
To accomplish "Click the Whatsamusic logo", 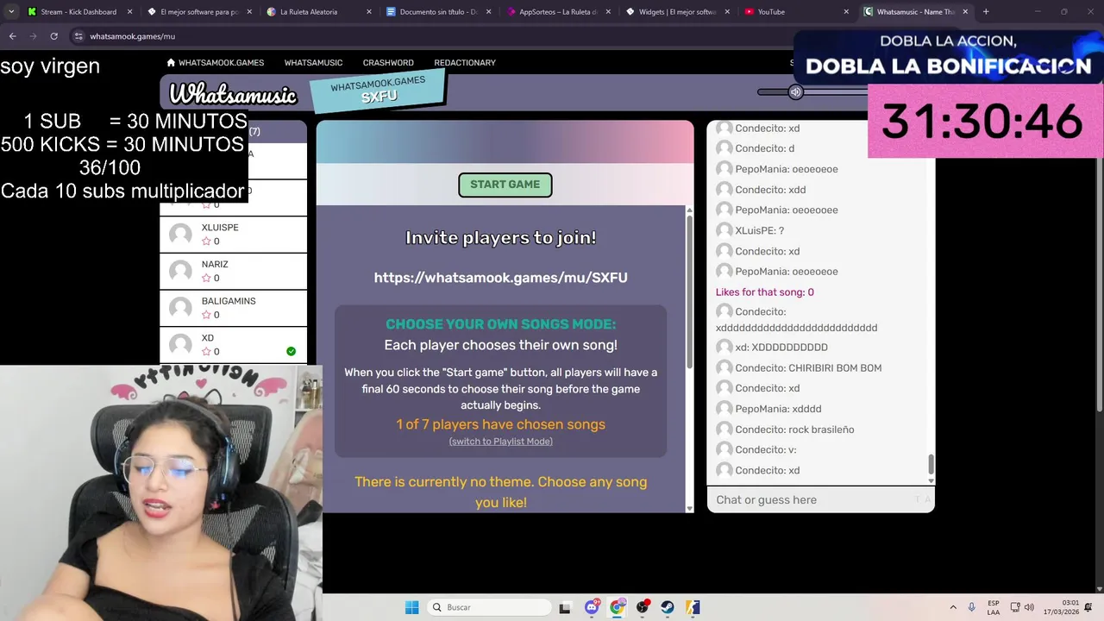I will coord(233,95).
